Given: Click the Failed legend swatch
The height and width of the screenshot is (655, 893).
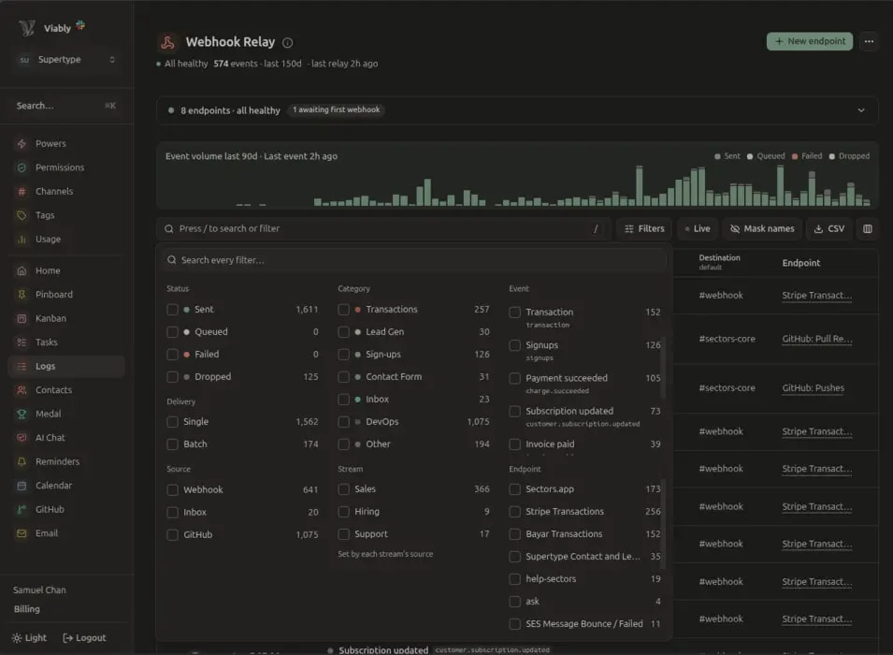Looking at the screenshot, I should tap(795, 156).
